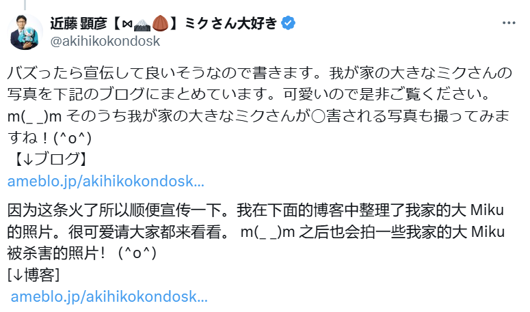
Task: Open the profile avatar picture
Action: pos(25,31)
